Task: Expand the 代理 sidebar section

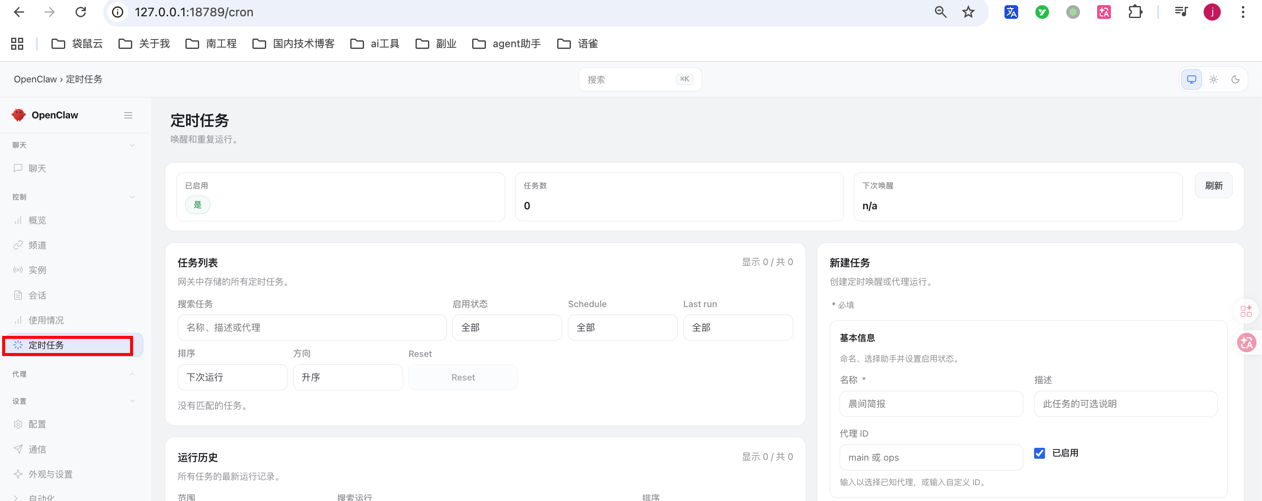Action: (x=132, y=374)
